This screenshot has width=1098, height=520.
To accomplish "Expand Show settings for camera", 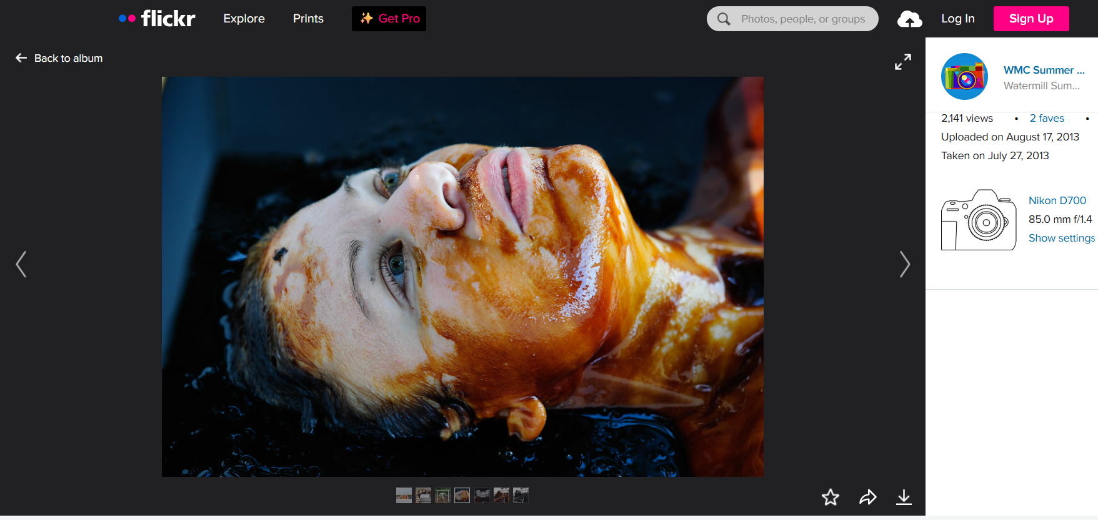I will 1061,238.
